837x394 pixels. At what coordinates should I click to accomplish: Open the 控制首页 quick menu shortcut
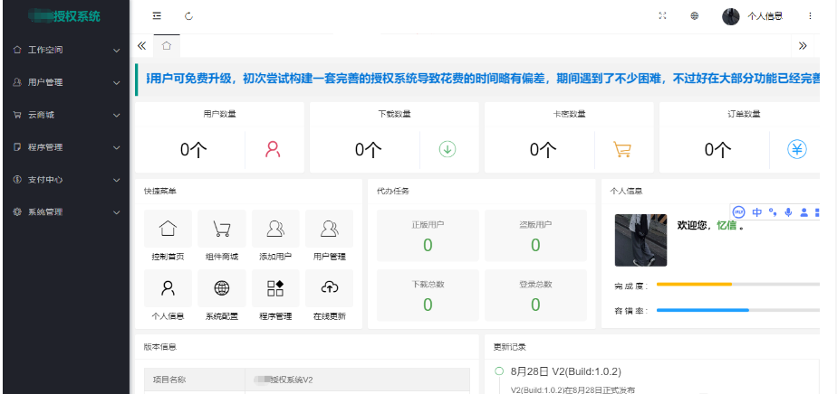(x=168, y=236)
